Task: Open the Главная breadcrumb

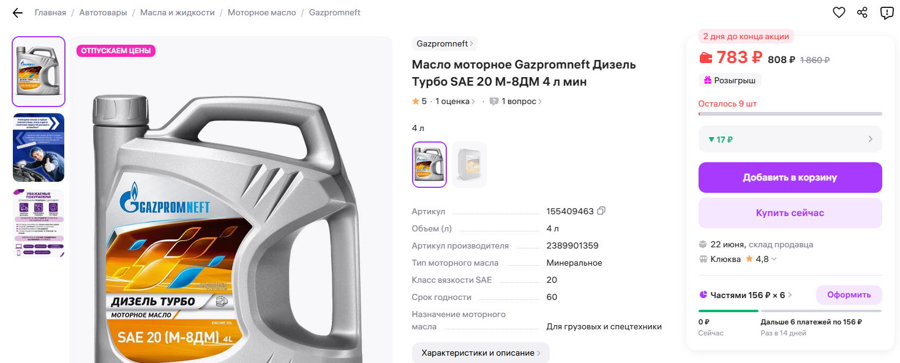Action: [50, 13]
